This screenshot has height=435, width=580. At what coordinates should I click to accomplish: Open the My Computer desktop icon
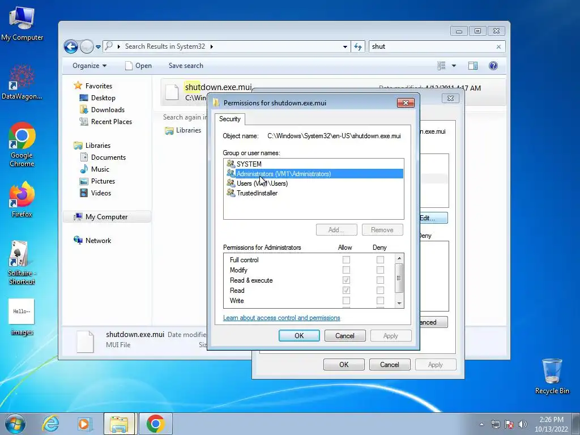[22, 24]
